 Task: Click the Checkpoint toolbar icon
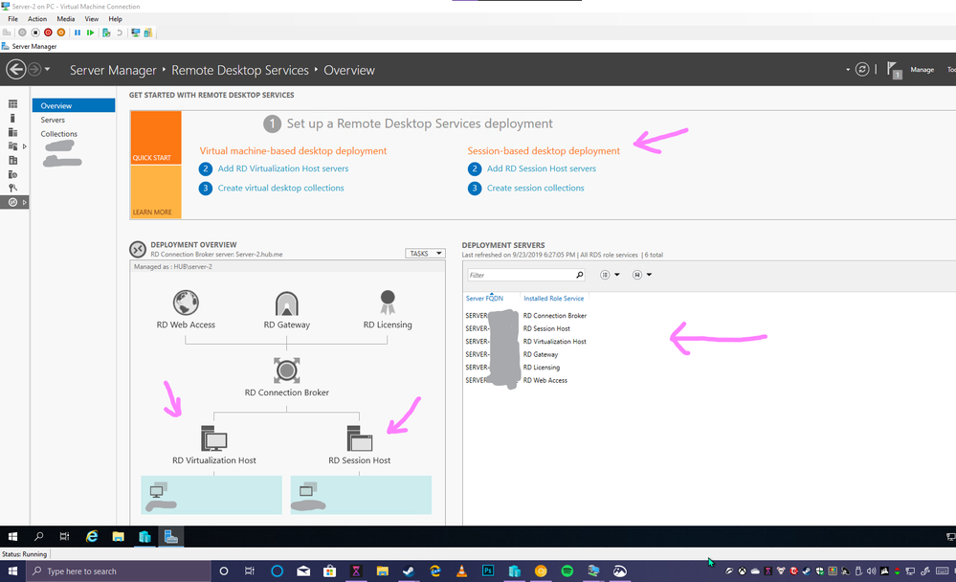[x=106, y=33]
